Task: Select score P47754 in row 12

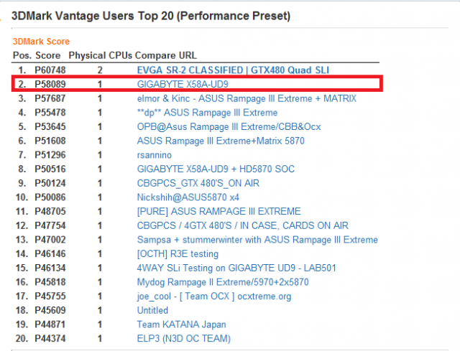Action: click(50, 225)
